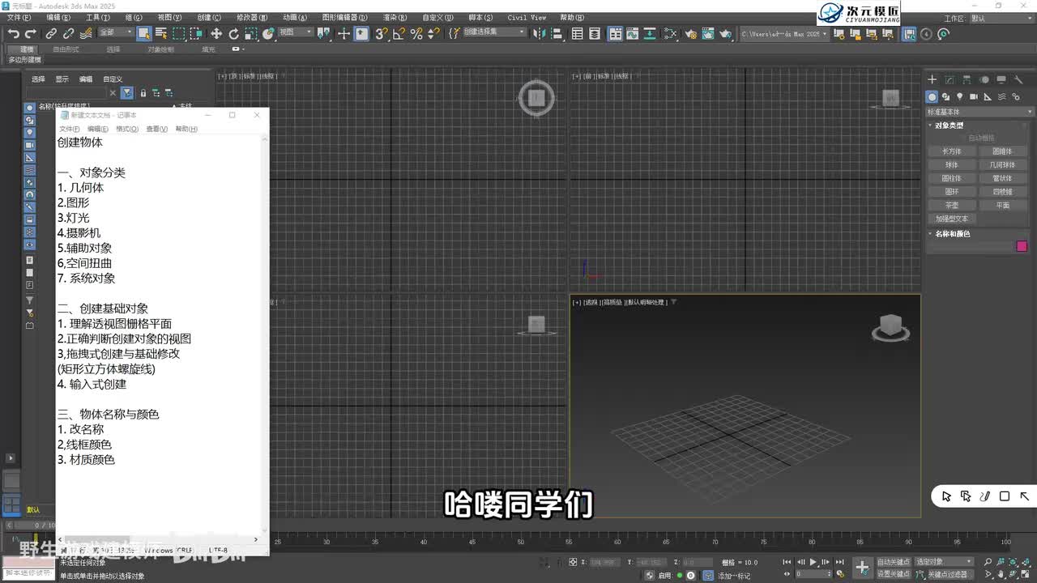Open Select by Name list icon
This screenshot has width=1037, height=583.
click(x=160, y=33)
